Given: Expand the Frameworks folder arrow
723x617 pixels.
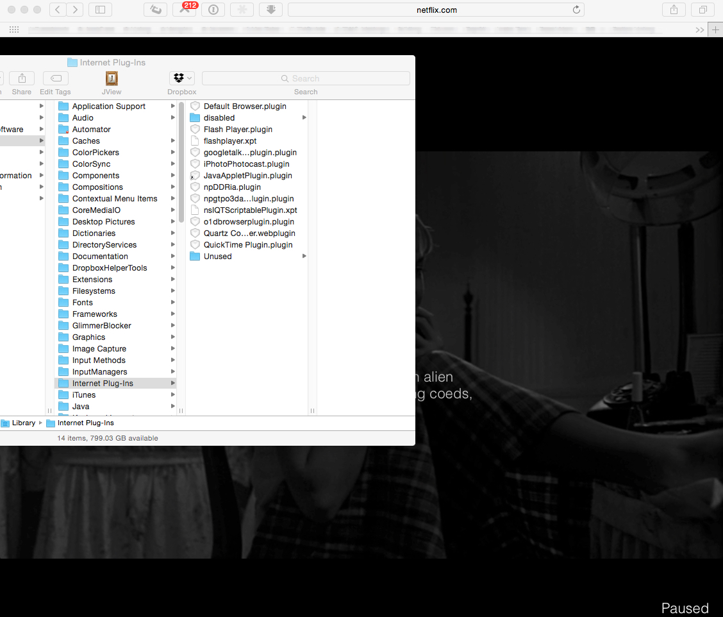Looking at the screenshot, I should [173, 314].
